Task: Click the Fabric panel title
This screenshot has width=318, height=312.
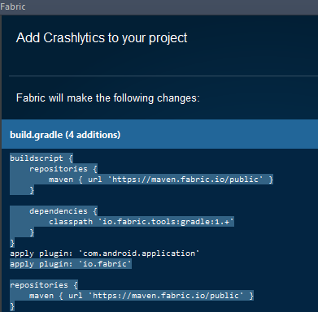Action: pos(13,6)
